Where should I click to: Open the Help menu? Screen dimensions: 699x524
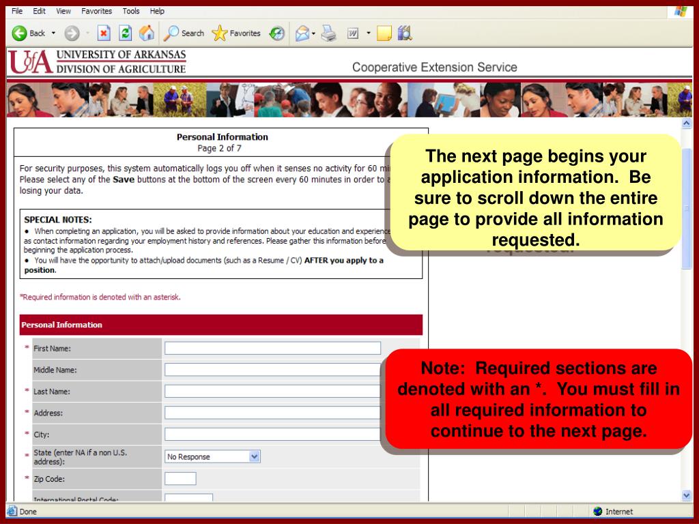[157, 11]
